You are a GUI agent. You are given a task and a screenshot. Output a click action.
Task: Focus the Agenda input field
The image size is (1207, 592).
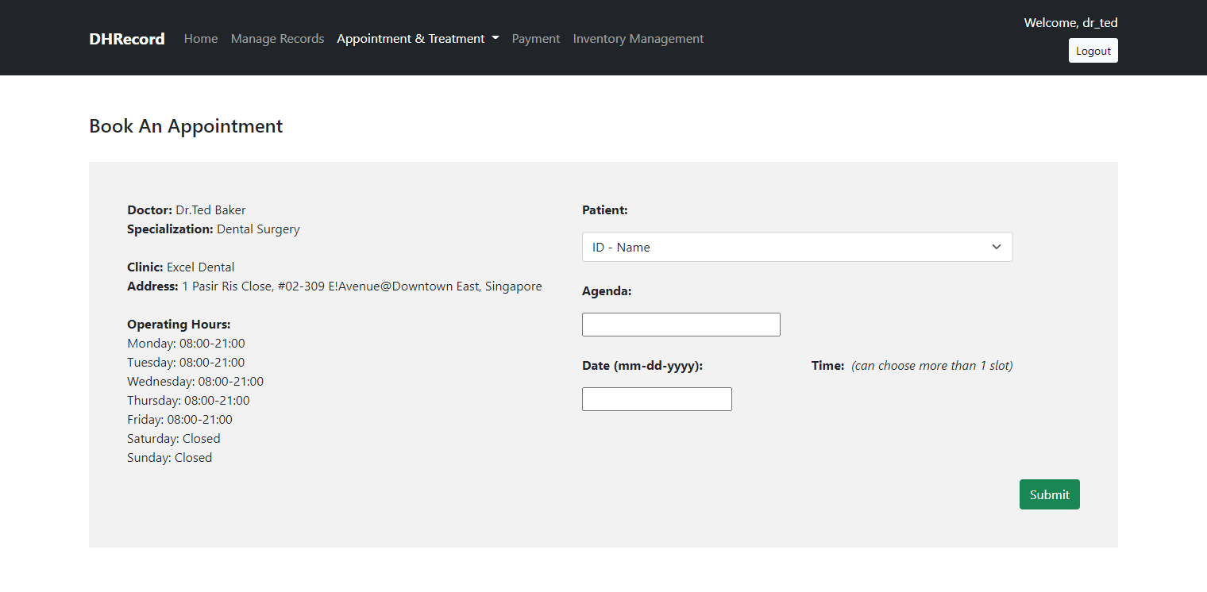pyautogui.click(x=681, y=325)
